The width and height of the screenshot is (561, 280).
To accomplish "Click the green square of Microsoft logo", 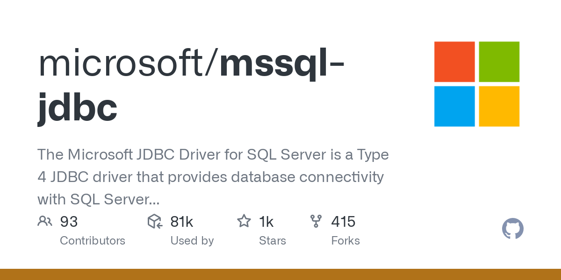I will tap(499, 62).
